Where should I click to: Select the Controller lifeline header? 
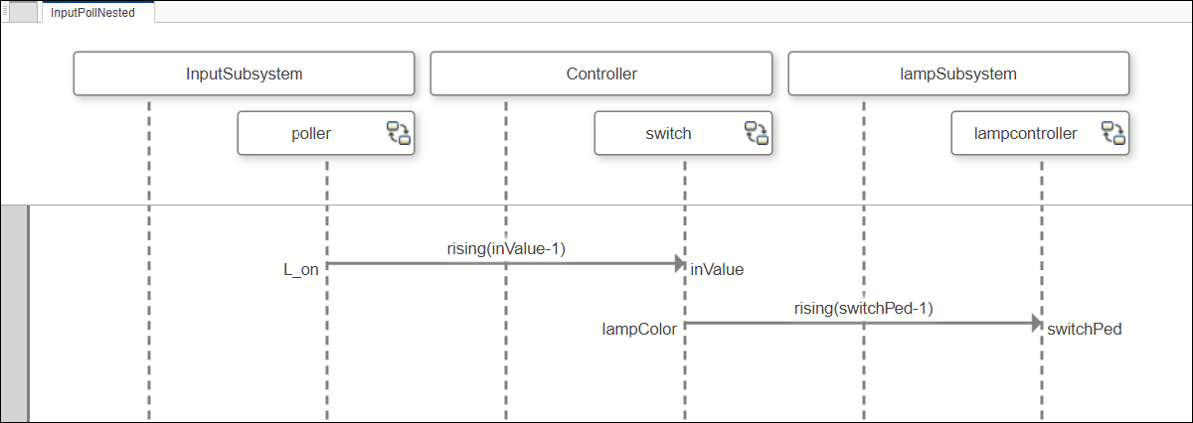pos(600,74)
